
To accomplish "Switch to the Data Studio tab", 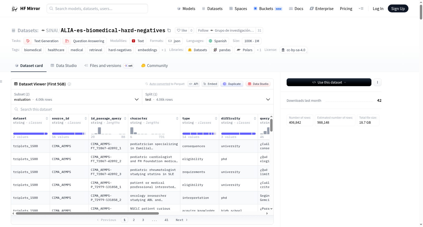I will (63, 66).
